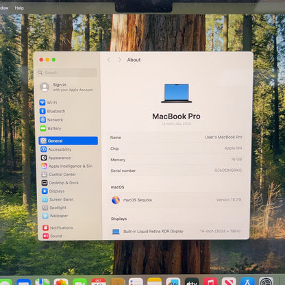Click the Search field in Settings
This screenshot has height=285, width=285.
68,73
